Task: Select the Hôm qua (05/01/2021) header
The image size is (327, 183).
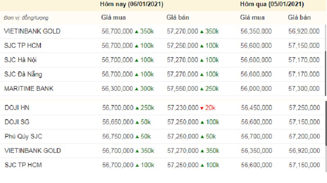Action: (272, 4)
